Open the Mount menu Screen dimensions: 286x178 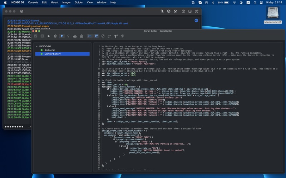click(x=54, y=2)
